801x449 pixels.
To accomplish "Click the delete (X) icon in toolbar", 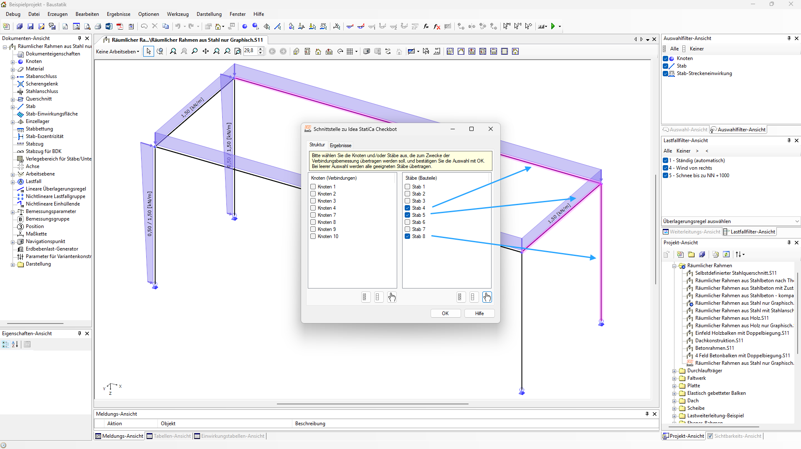I will click(155, 26).
